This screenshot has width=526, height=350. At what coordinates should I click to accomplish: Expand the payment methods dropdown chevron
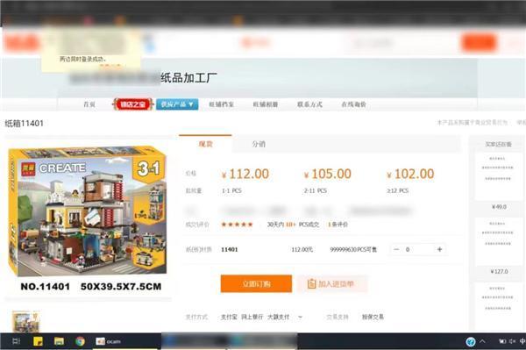[x=300, y=317]
